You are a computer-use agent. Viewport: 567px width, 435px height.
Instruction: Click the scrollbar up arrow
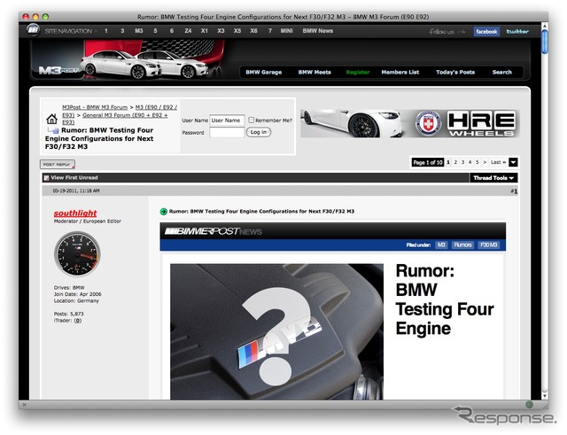click(545, 26)
